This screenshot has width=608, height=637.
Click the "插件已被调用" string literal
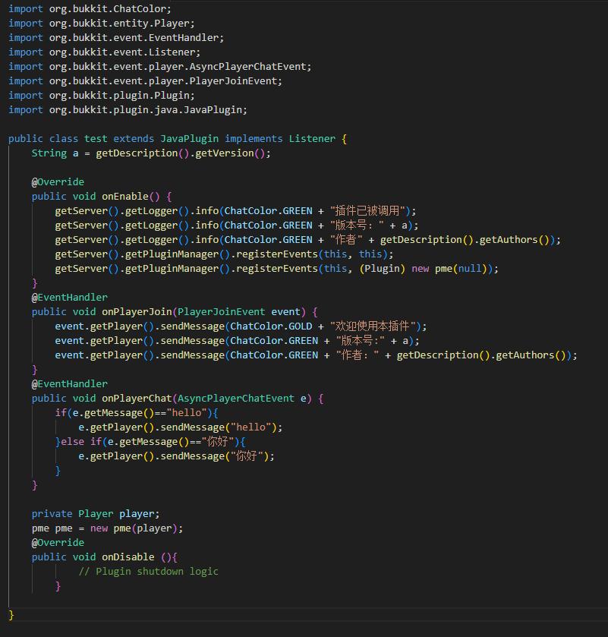[x=370, y=211]
